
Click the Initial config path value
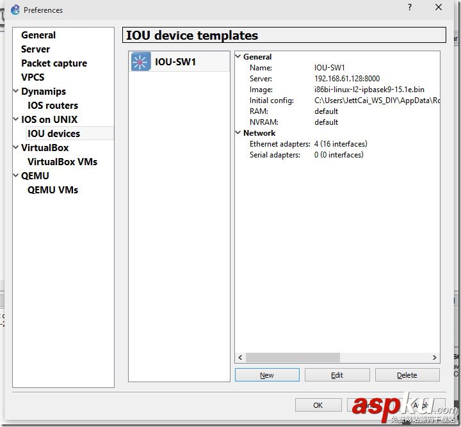coord(377,101)
